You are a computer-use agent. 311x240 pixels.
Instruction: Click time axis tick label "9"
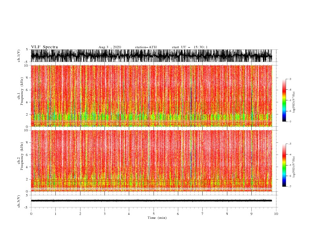pos(251,214)
